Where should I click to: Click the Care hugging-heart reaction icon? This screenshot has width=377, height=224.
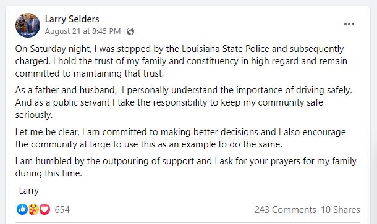click(33, 209)
